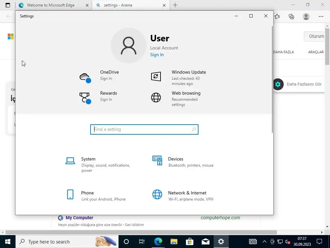Open the Phone settings category
The image size is (330, 248).
(95, 195)
